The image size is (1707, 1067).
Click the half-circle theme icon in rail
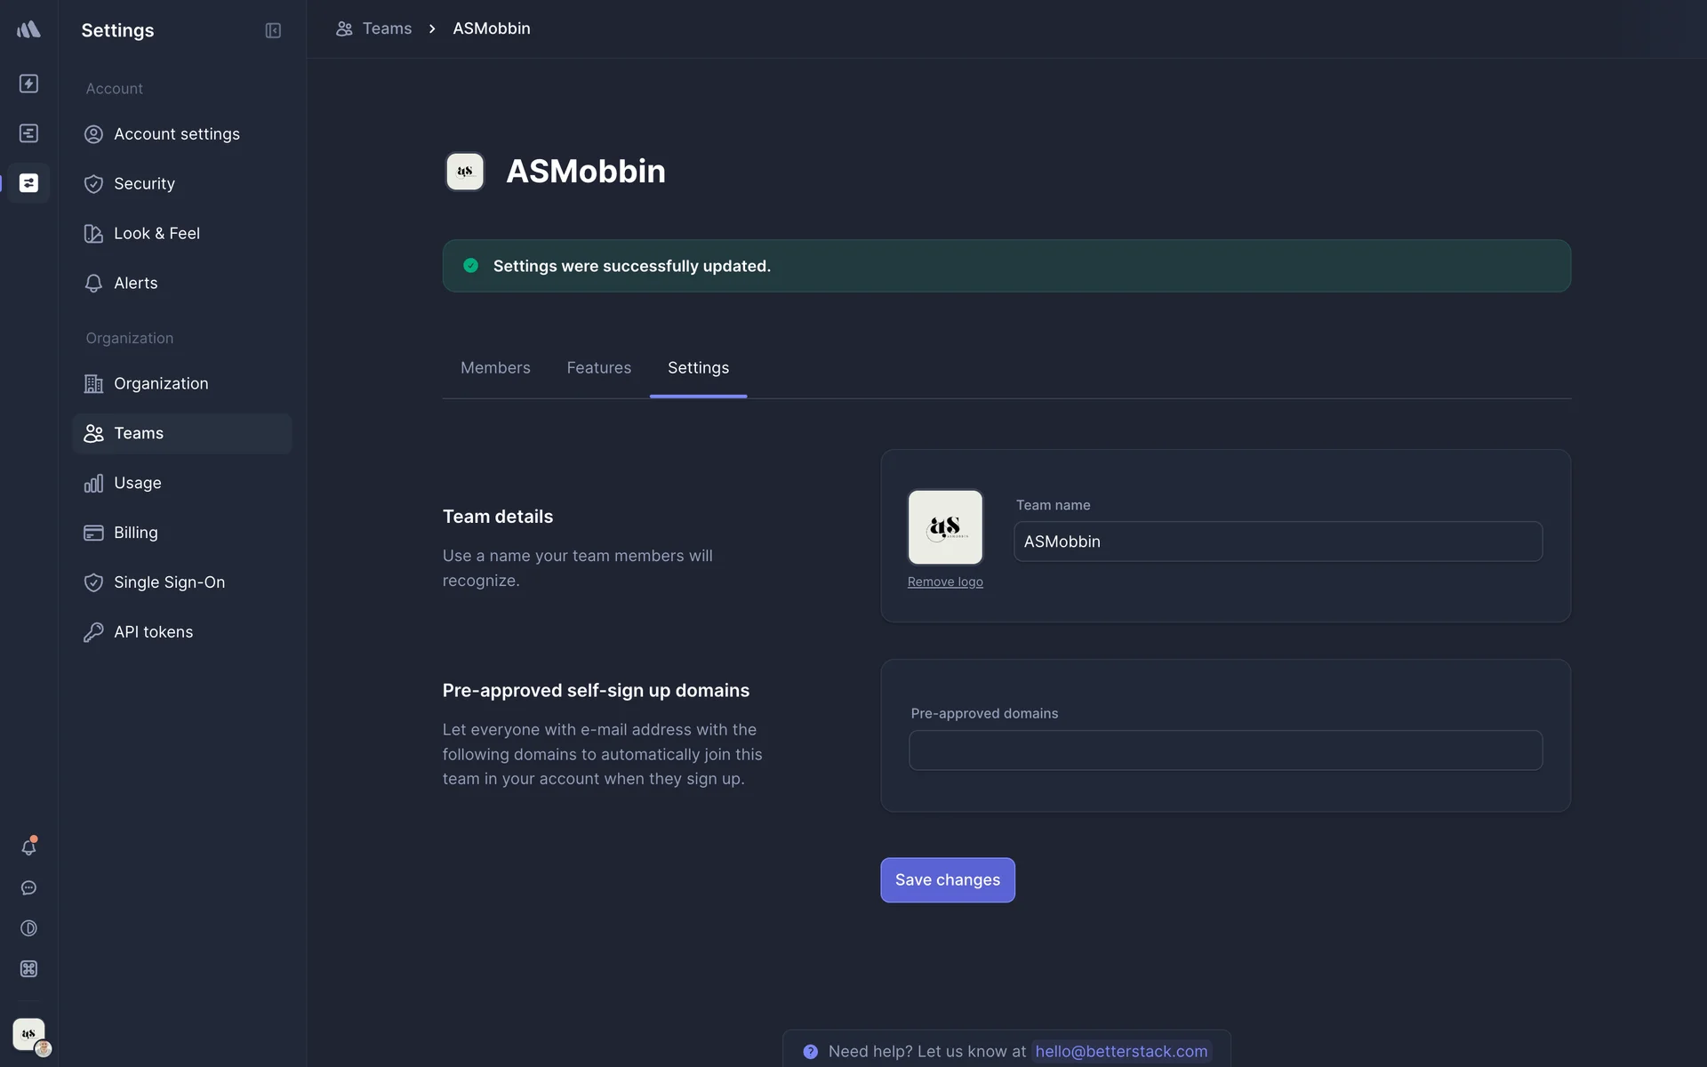[x=28, y=928]
